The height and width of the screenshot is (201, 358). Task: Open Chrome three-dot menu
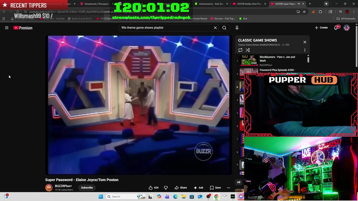pos(354,12)
